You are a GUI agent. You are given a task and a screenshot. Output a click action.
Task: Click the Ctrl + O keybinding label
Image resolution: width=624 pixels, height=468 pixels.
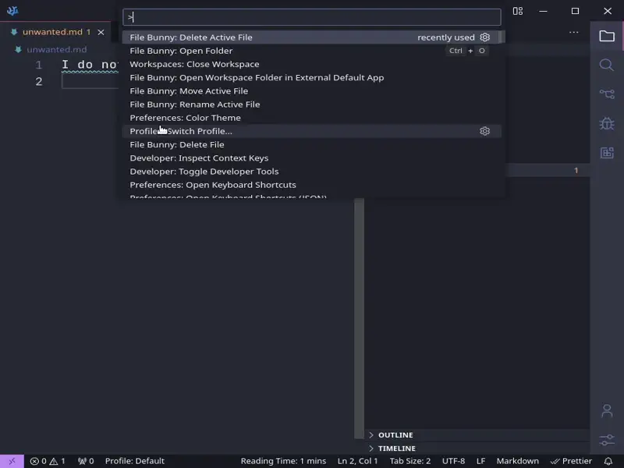point(466,51)
